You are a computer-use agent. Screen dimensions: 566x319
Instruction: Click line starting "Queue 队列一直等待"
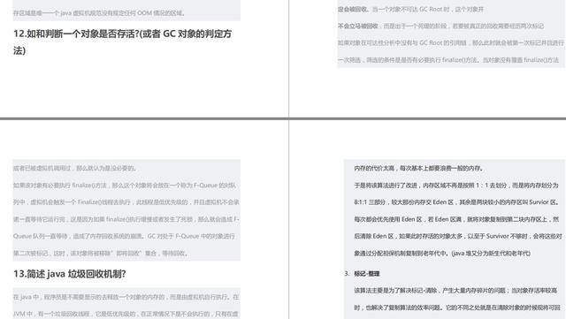click(124, 236)
